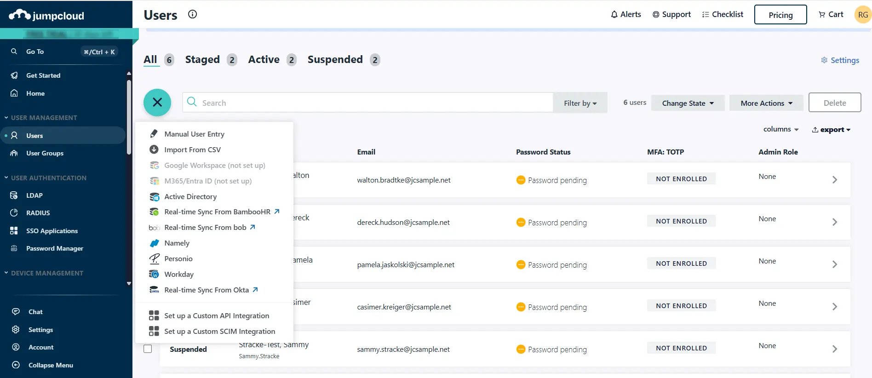Open RADIUS in sidebar
This screenshot has width=872, height=378.
click(38, 213)
